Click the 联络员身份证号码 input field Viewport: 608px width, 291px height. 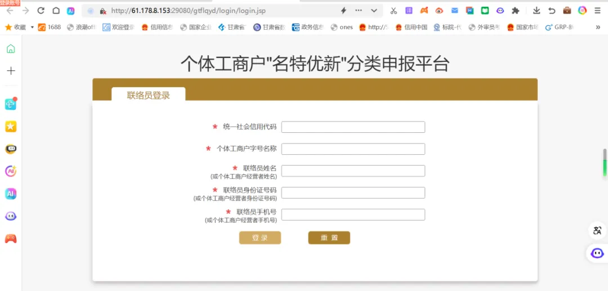tap(353, 192)
